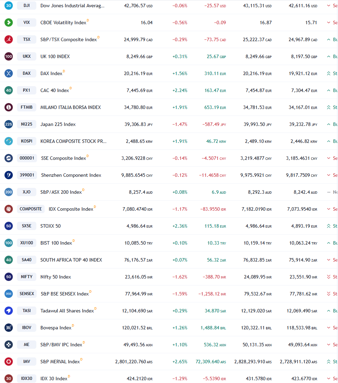
Task: Click the DJI price 42,706.57 USD
Action: click(138, 6)
